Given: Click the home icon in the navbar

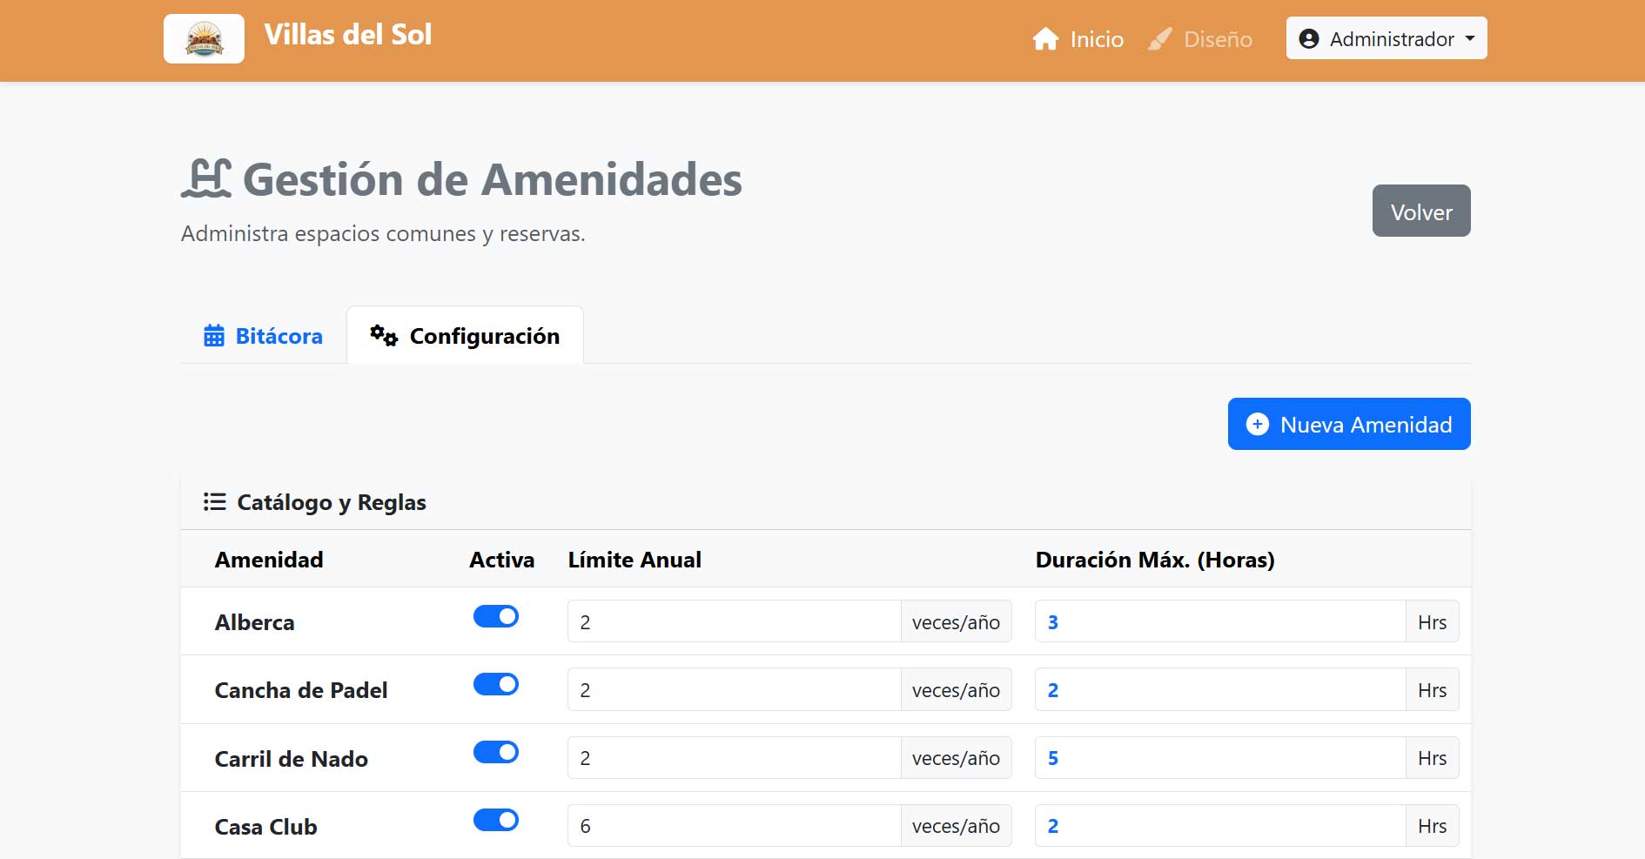Looking at the screenshot, I should [1044, 38].
